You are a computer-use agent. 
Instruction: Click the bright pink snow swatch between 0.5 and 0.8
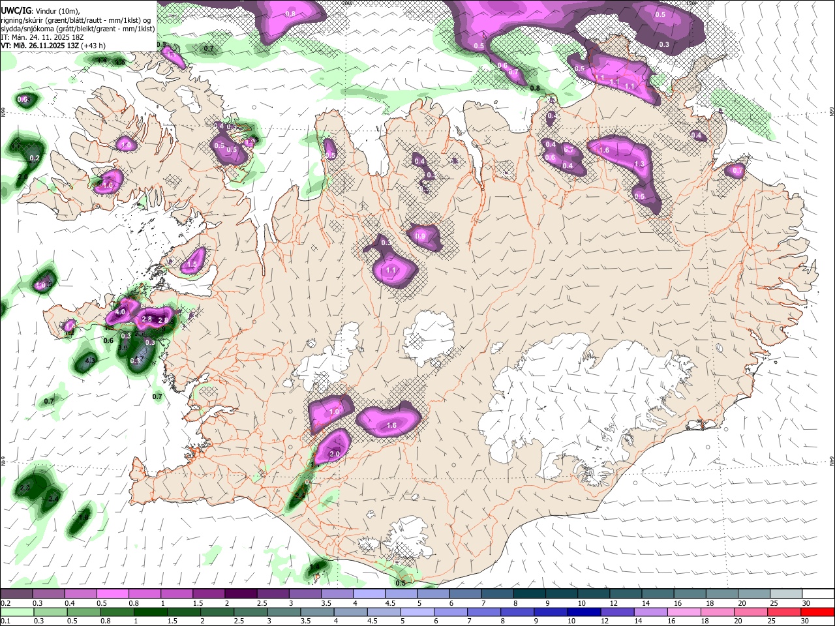pyautogui.click(x=113, y=594)
